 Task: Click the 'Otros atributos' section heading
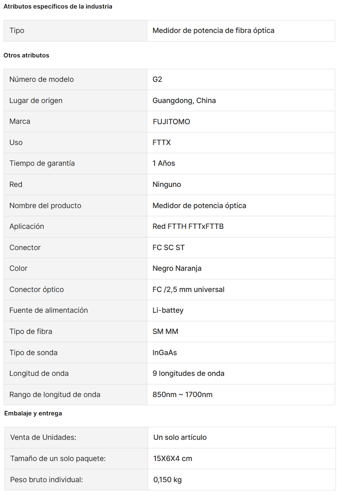pos(26,55)
